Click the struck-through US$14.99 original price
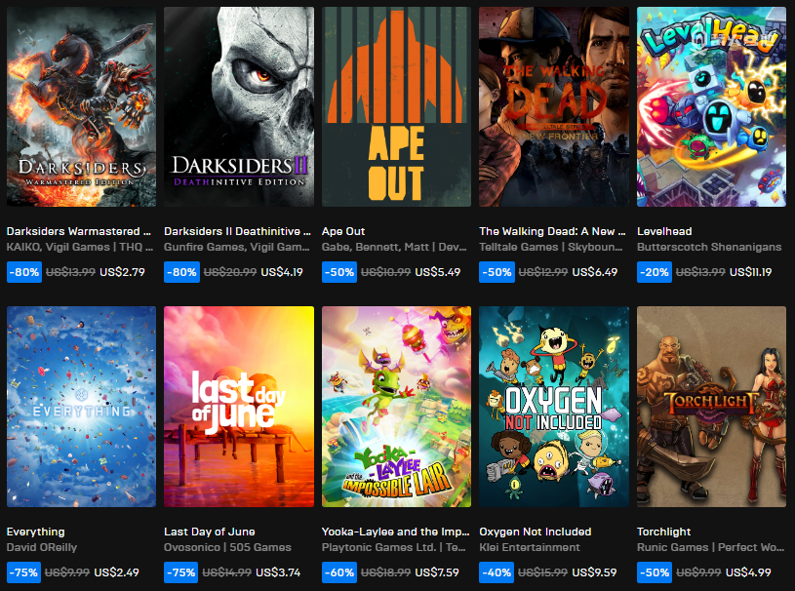The height and width of the screenshot is (591, 795). [x=226, y=572]
